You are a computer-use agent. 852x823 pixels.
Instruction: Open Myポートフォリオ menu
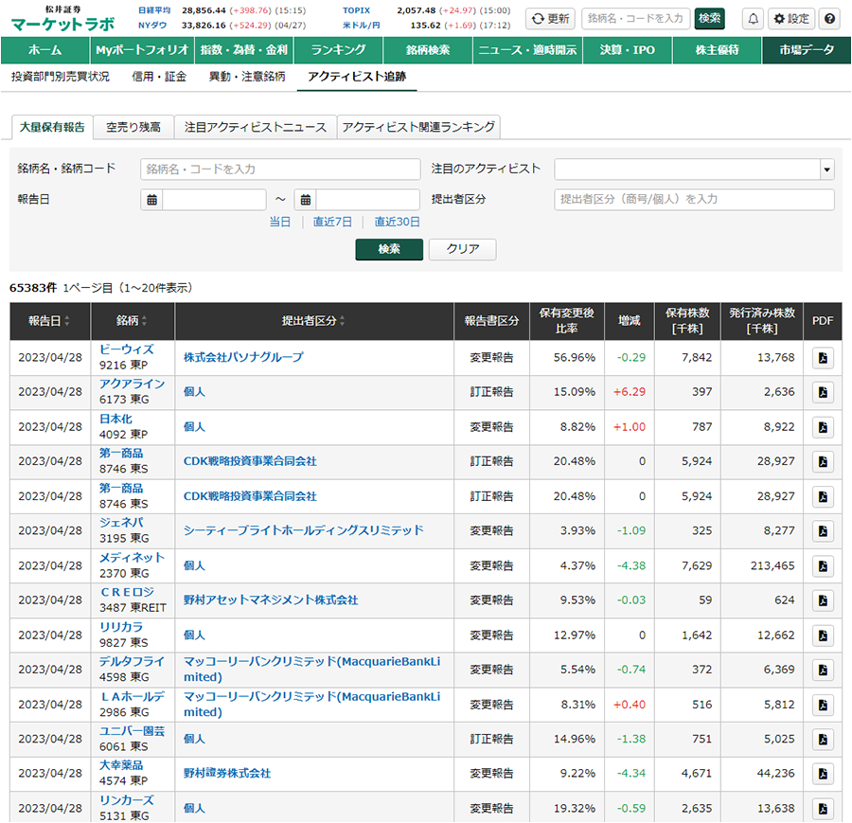coord(142,50)
